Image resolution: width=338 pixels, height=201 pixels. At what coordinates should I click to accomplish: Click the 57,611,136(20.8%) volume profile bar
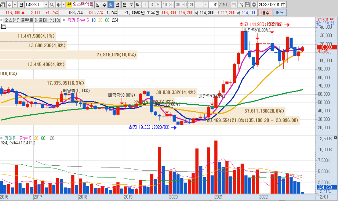pos(142,111)
